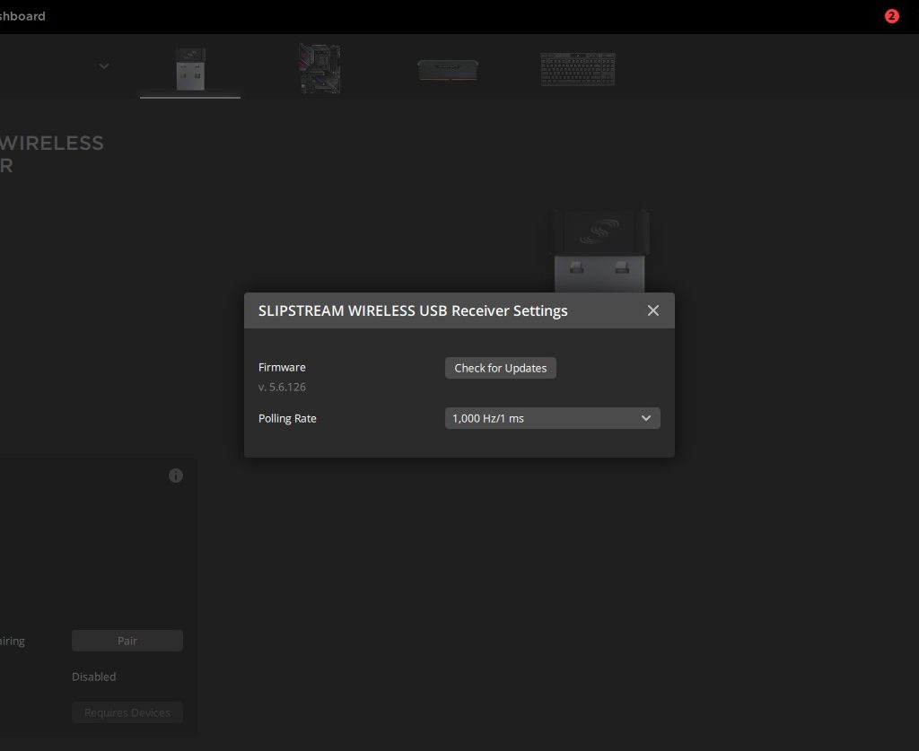The image size is (919, 751).
Task: Expand the chevron left of device icons
Action: (104, 65)
